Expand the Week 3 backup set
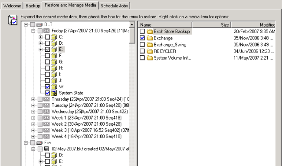The width and height of the screenshot is (282, 166). 33,130
